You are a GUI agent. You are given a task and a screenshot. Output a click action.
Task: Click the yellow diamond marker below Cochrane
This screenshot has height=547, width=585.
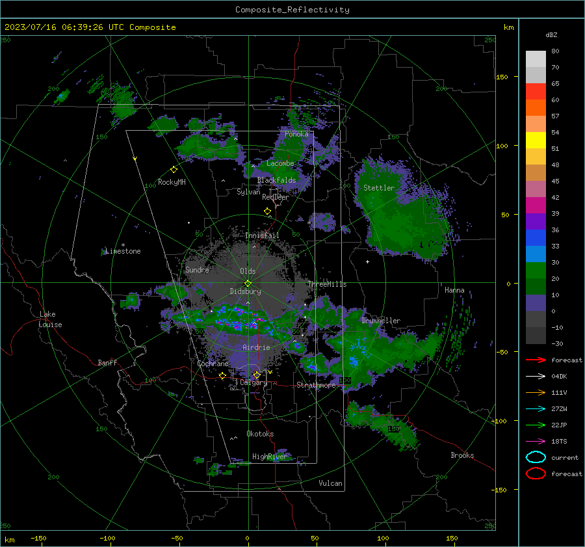[223, 375]
